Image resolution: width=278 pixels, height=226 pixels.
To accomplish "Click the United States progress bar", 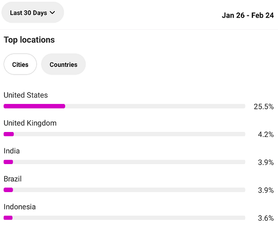I will click(x=125, y=106).
